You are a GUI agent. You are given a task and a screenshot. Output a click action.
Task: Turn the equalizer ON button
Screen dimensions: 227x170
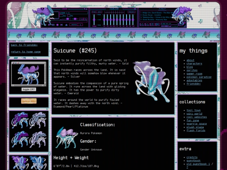pos(94,12)
